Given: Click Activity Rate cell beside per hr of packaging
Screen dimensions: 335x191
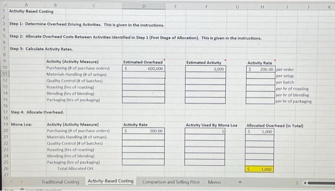Looking at the screenshot, I should pos(260,101).
